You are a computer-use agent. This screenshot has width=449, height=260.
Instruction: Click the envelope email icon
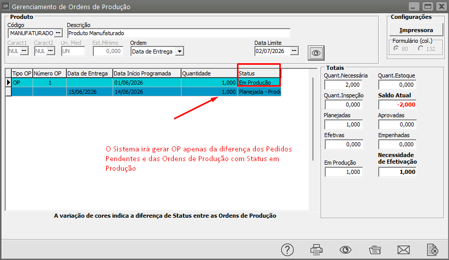404,250
